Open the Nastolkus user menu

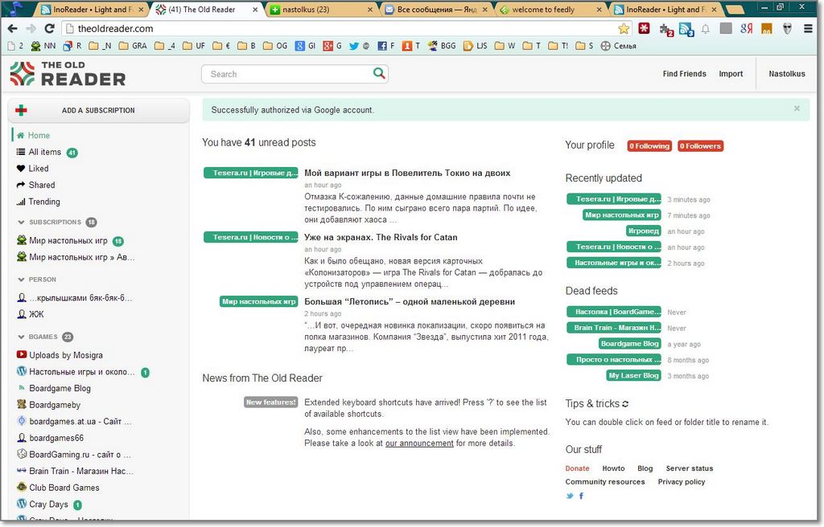[787, 74]
